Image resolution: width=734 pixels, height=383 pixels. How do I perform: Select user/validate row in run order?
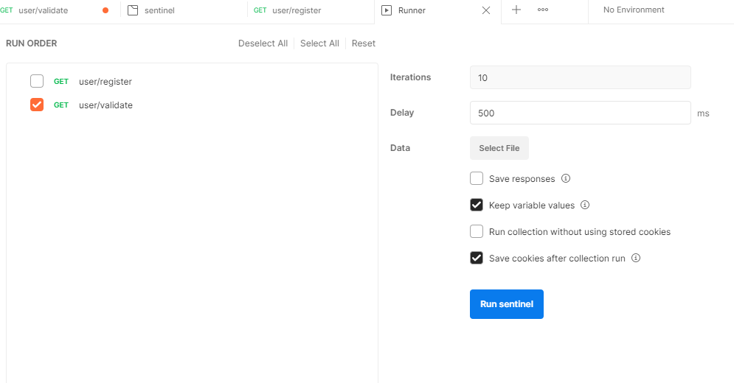coord(192,105)
